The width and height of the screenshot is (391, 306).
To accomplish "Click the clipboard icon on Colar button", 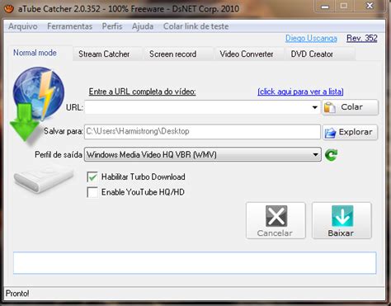I will [330, 107].
